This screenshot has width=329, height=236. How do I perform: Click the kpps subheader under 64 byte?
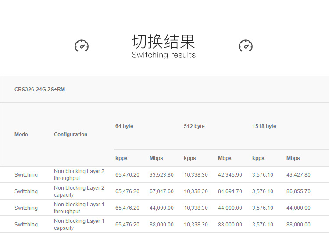click(122, 158)
